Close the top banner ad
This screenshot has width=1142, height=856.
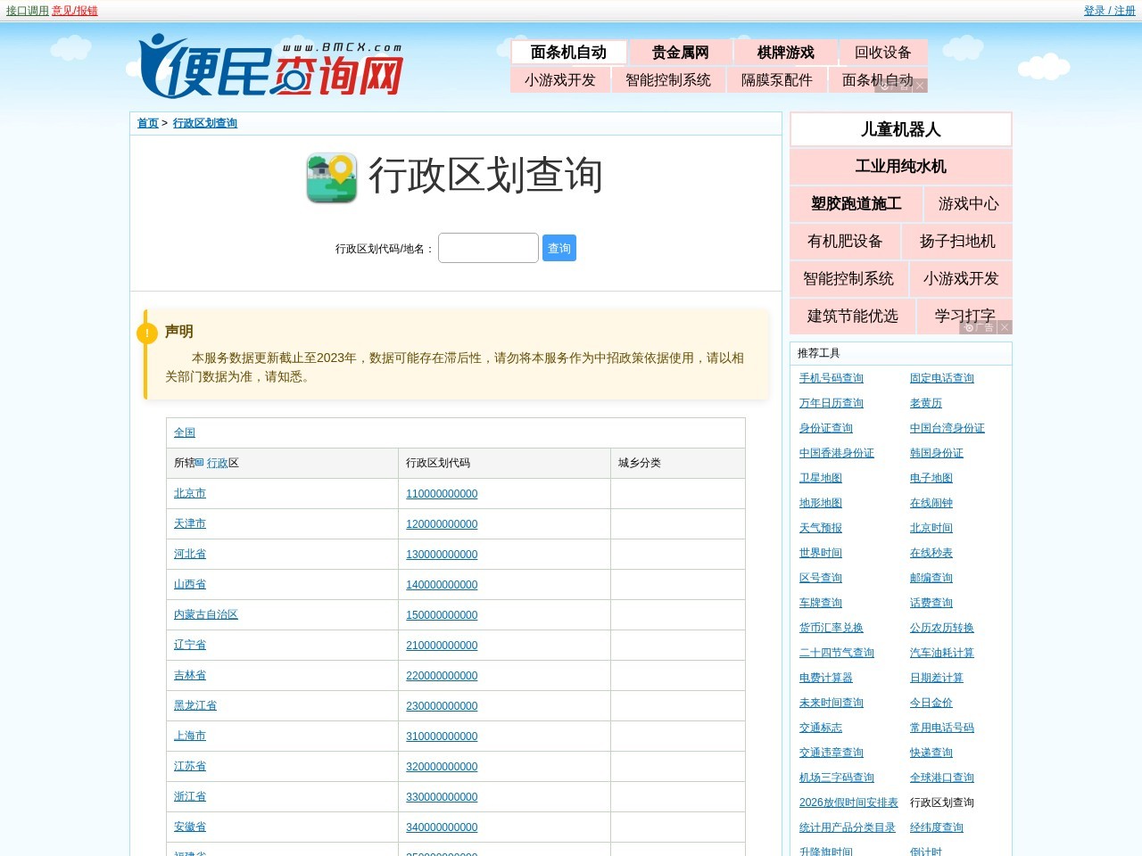920,86
